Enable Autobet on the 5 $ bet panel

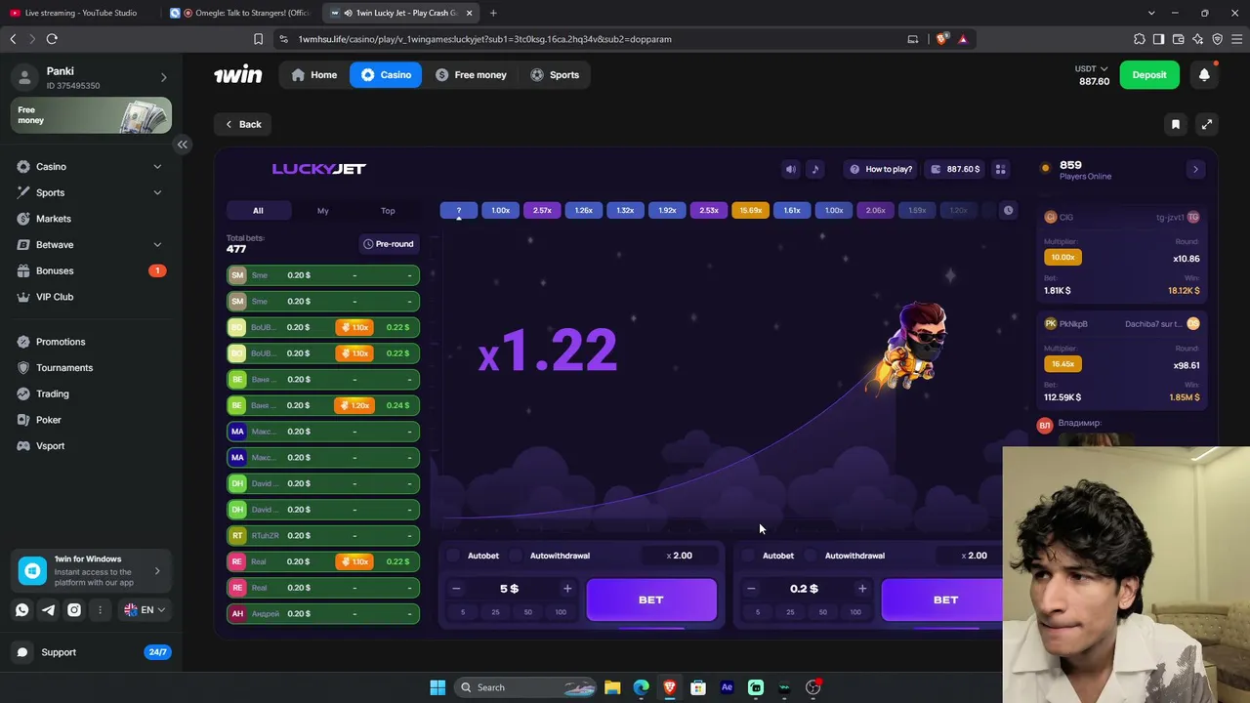(453, 556)
